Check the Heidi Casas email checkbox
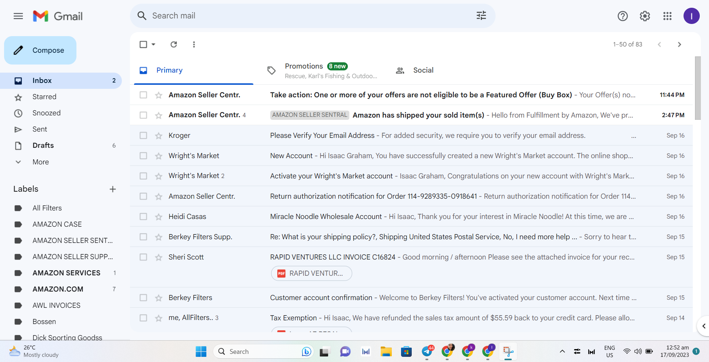 tap(143, 216)
